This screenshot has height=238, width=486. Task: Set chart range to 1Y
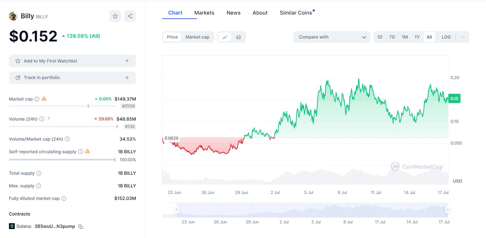point(417,37)
